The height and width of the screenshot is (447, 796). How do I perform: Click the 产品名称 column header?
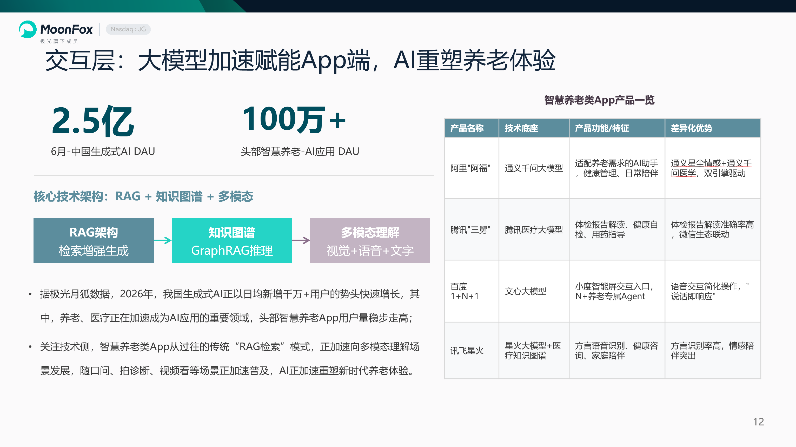point(472,128)
